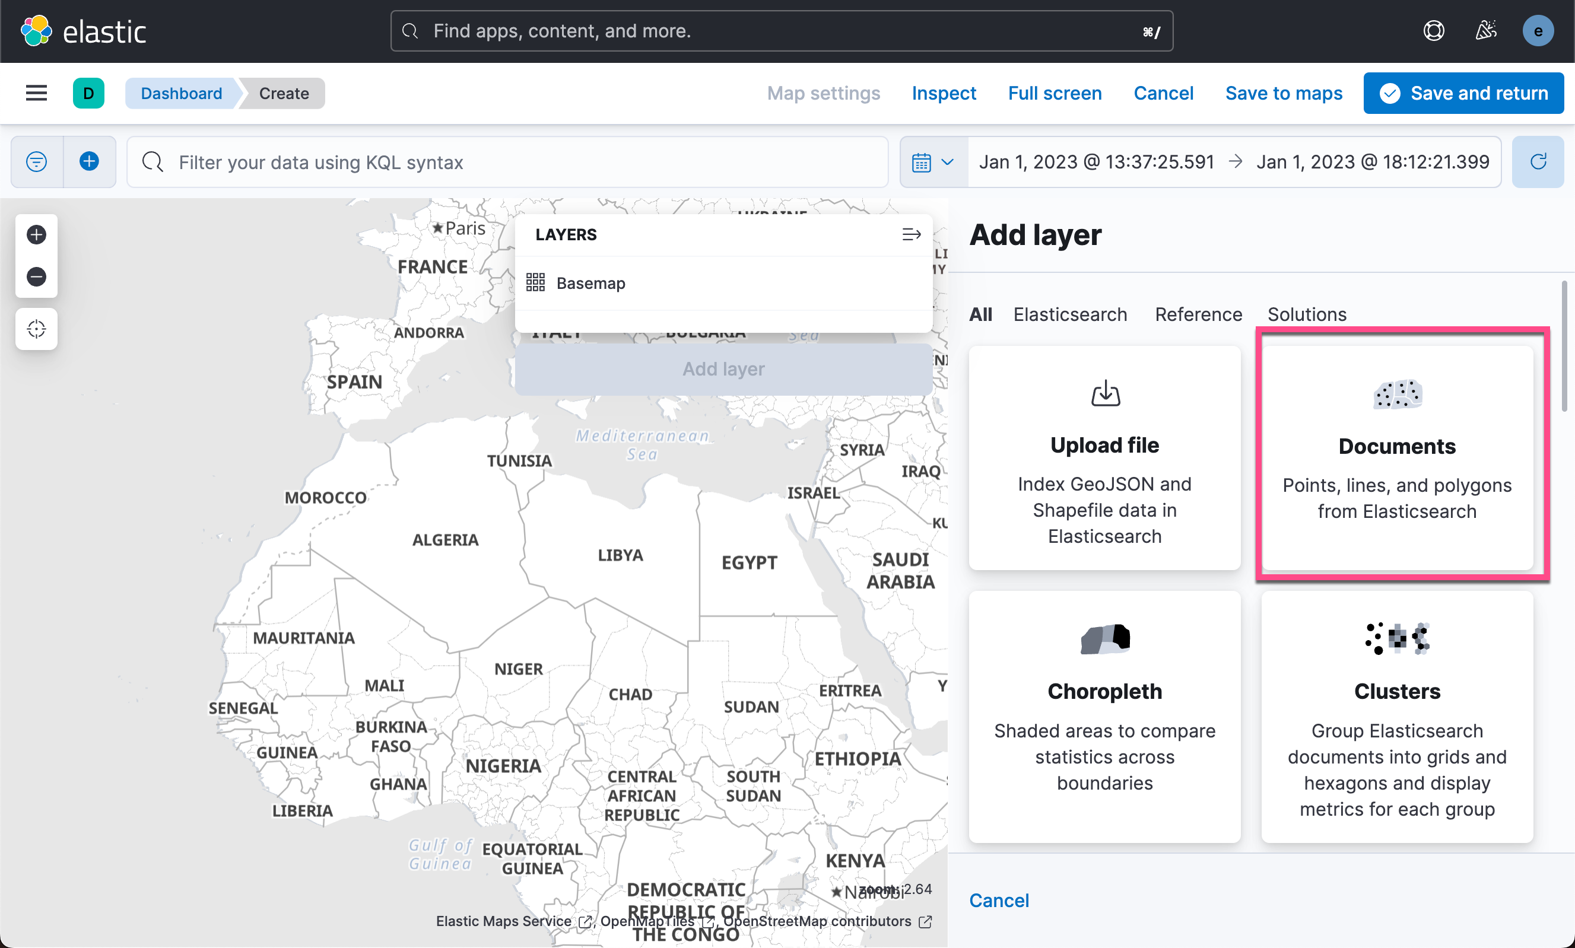The image size is (1575, 948).
Task: Select the Documents layer card
Action: 1397,457
